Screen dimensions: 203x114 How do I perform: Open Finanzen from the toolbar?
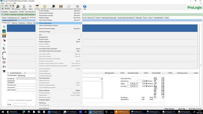(x=61, y=7)
